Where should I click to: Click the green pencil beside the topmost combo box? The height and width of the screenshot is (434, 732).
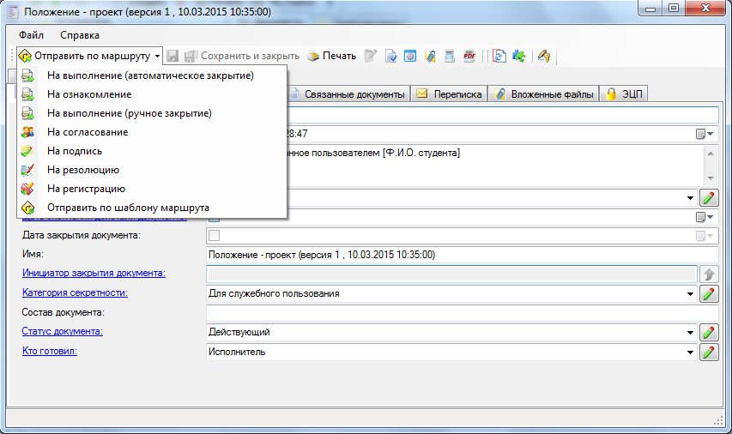coord(709,198)
